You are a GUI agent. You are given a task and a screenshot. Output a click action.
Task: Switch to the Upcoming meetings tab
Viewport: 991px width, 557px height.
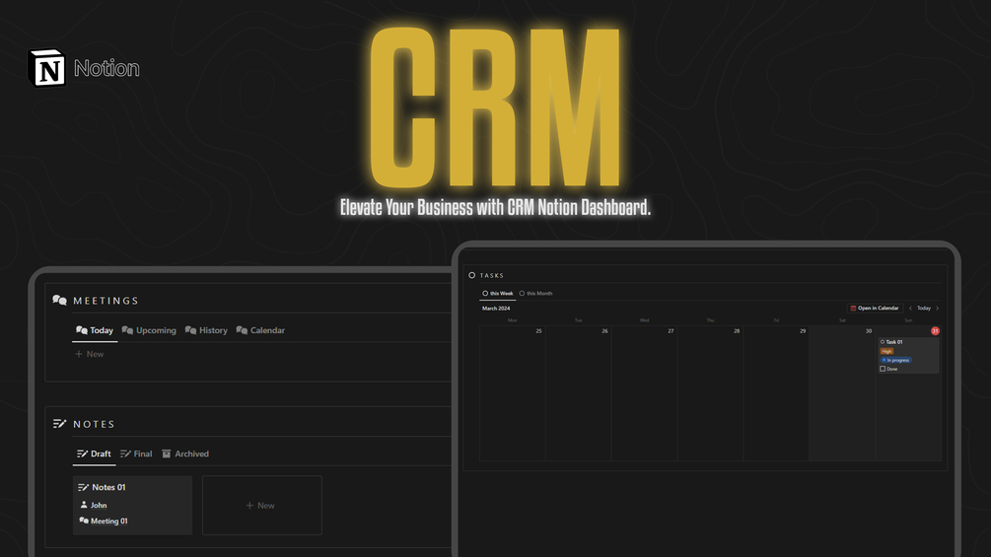(x=149, y=330)
